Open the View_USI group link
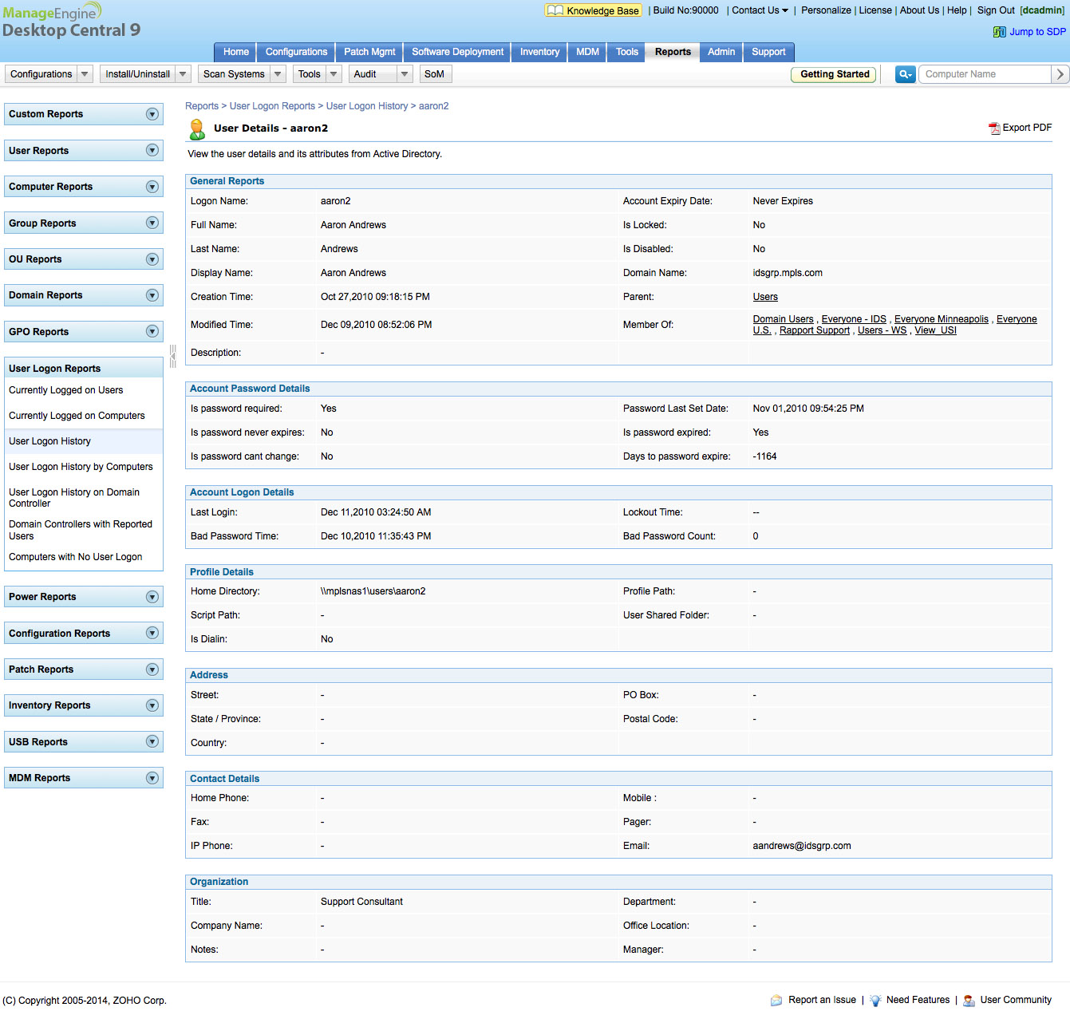1070x1019 pixels. click(x=935, y=330)
